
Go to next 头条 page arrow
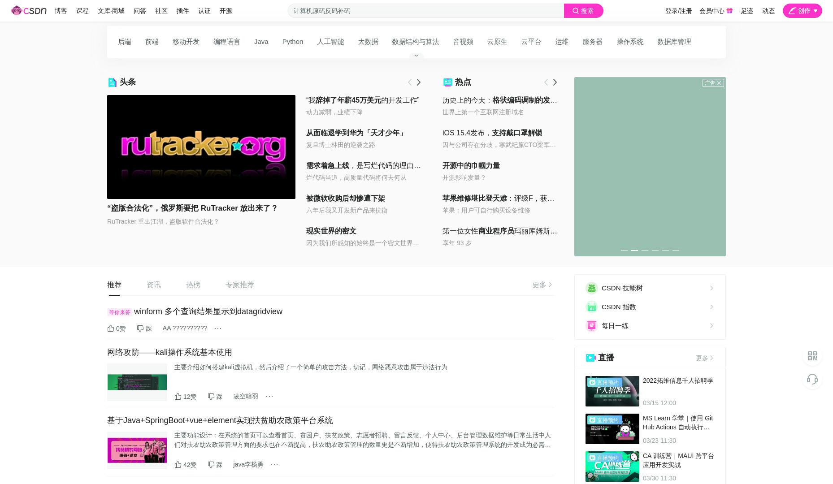[419, 82]
